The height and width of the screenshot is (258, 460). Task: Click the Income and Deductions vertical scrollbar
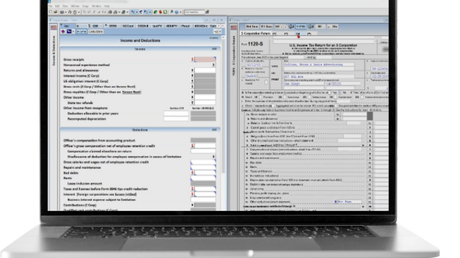224,119
